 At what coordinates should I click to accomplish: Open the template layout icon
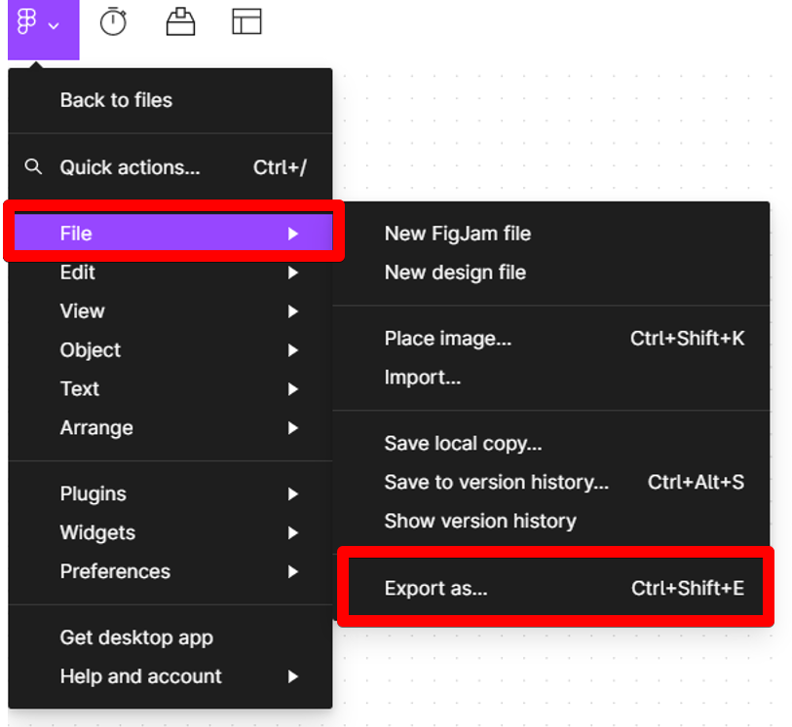pos(246,21)
